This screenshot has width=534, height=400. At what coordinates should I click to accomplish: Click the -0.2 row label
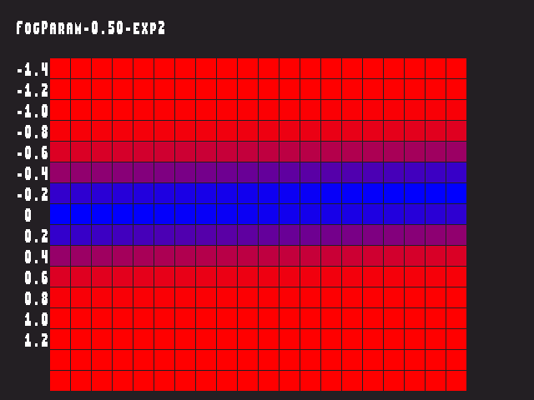pos(33,194)
